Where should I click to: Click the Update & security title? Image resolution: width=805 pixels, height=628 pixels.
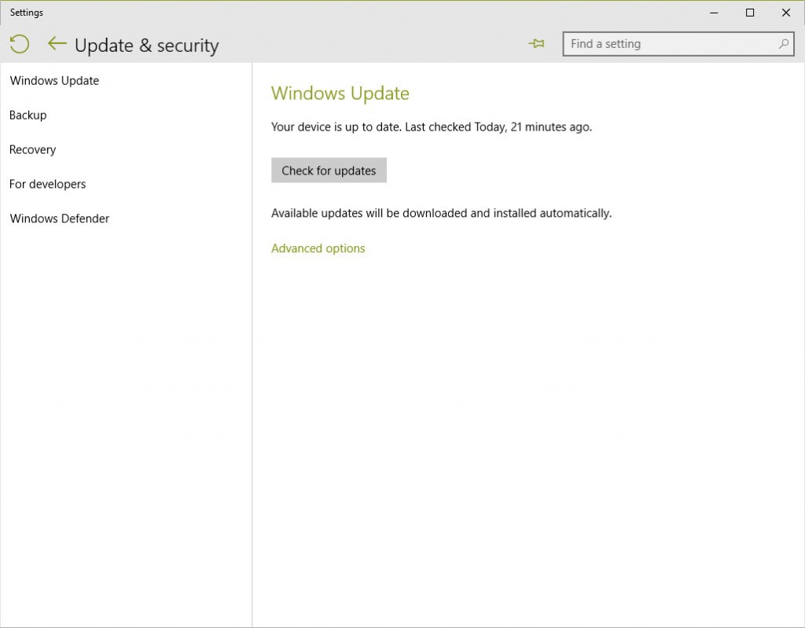147,45
